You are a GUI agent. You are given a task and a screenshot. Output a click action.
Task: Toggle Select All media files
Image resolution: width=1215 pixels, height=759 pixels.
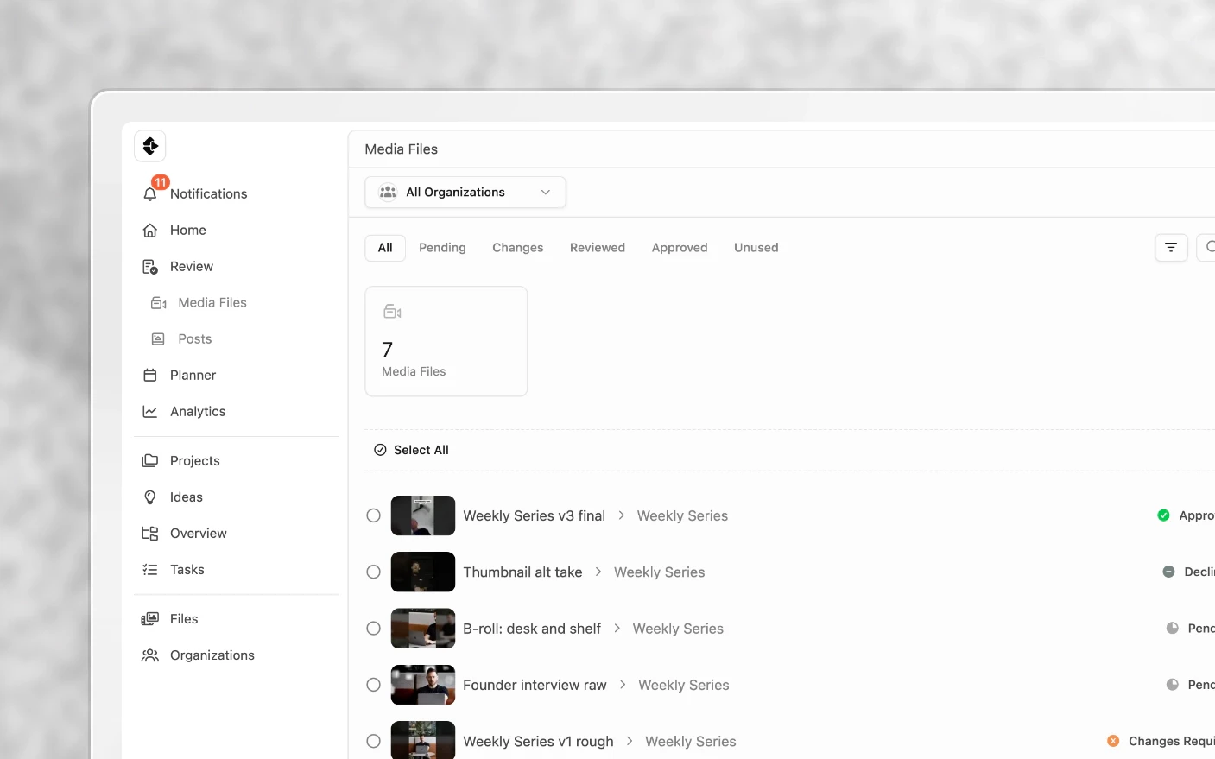pos(411,450)
